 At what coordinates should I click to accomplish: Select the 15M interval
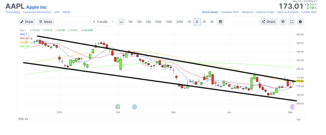coord(169,22)
